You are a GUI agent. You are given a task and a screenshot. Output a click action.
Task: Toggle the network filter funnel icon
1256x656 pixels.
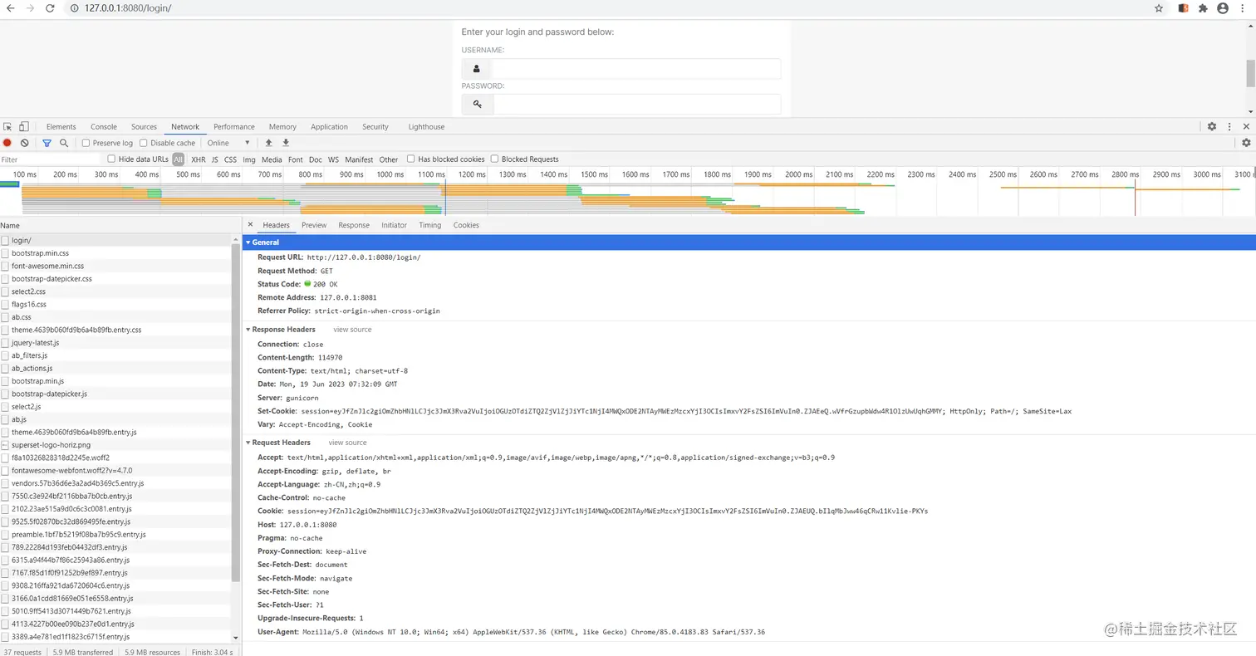click(47, 143)
